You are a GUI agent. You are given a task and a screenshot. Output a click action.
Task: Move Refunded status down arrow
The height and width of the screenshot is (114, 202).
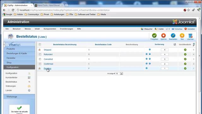coord(150,54)
